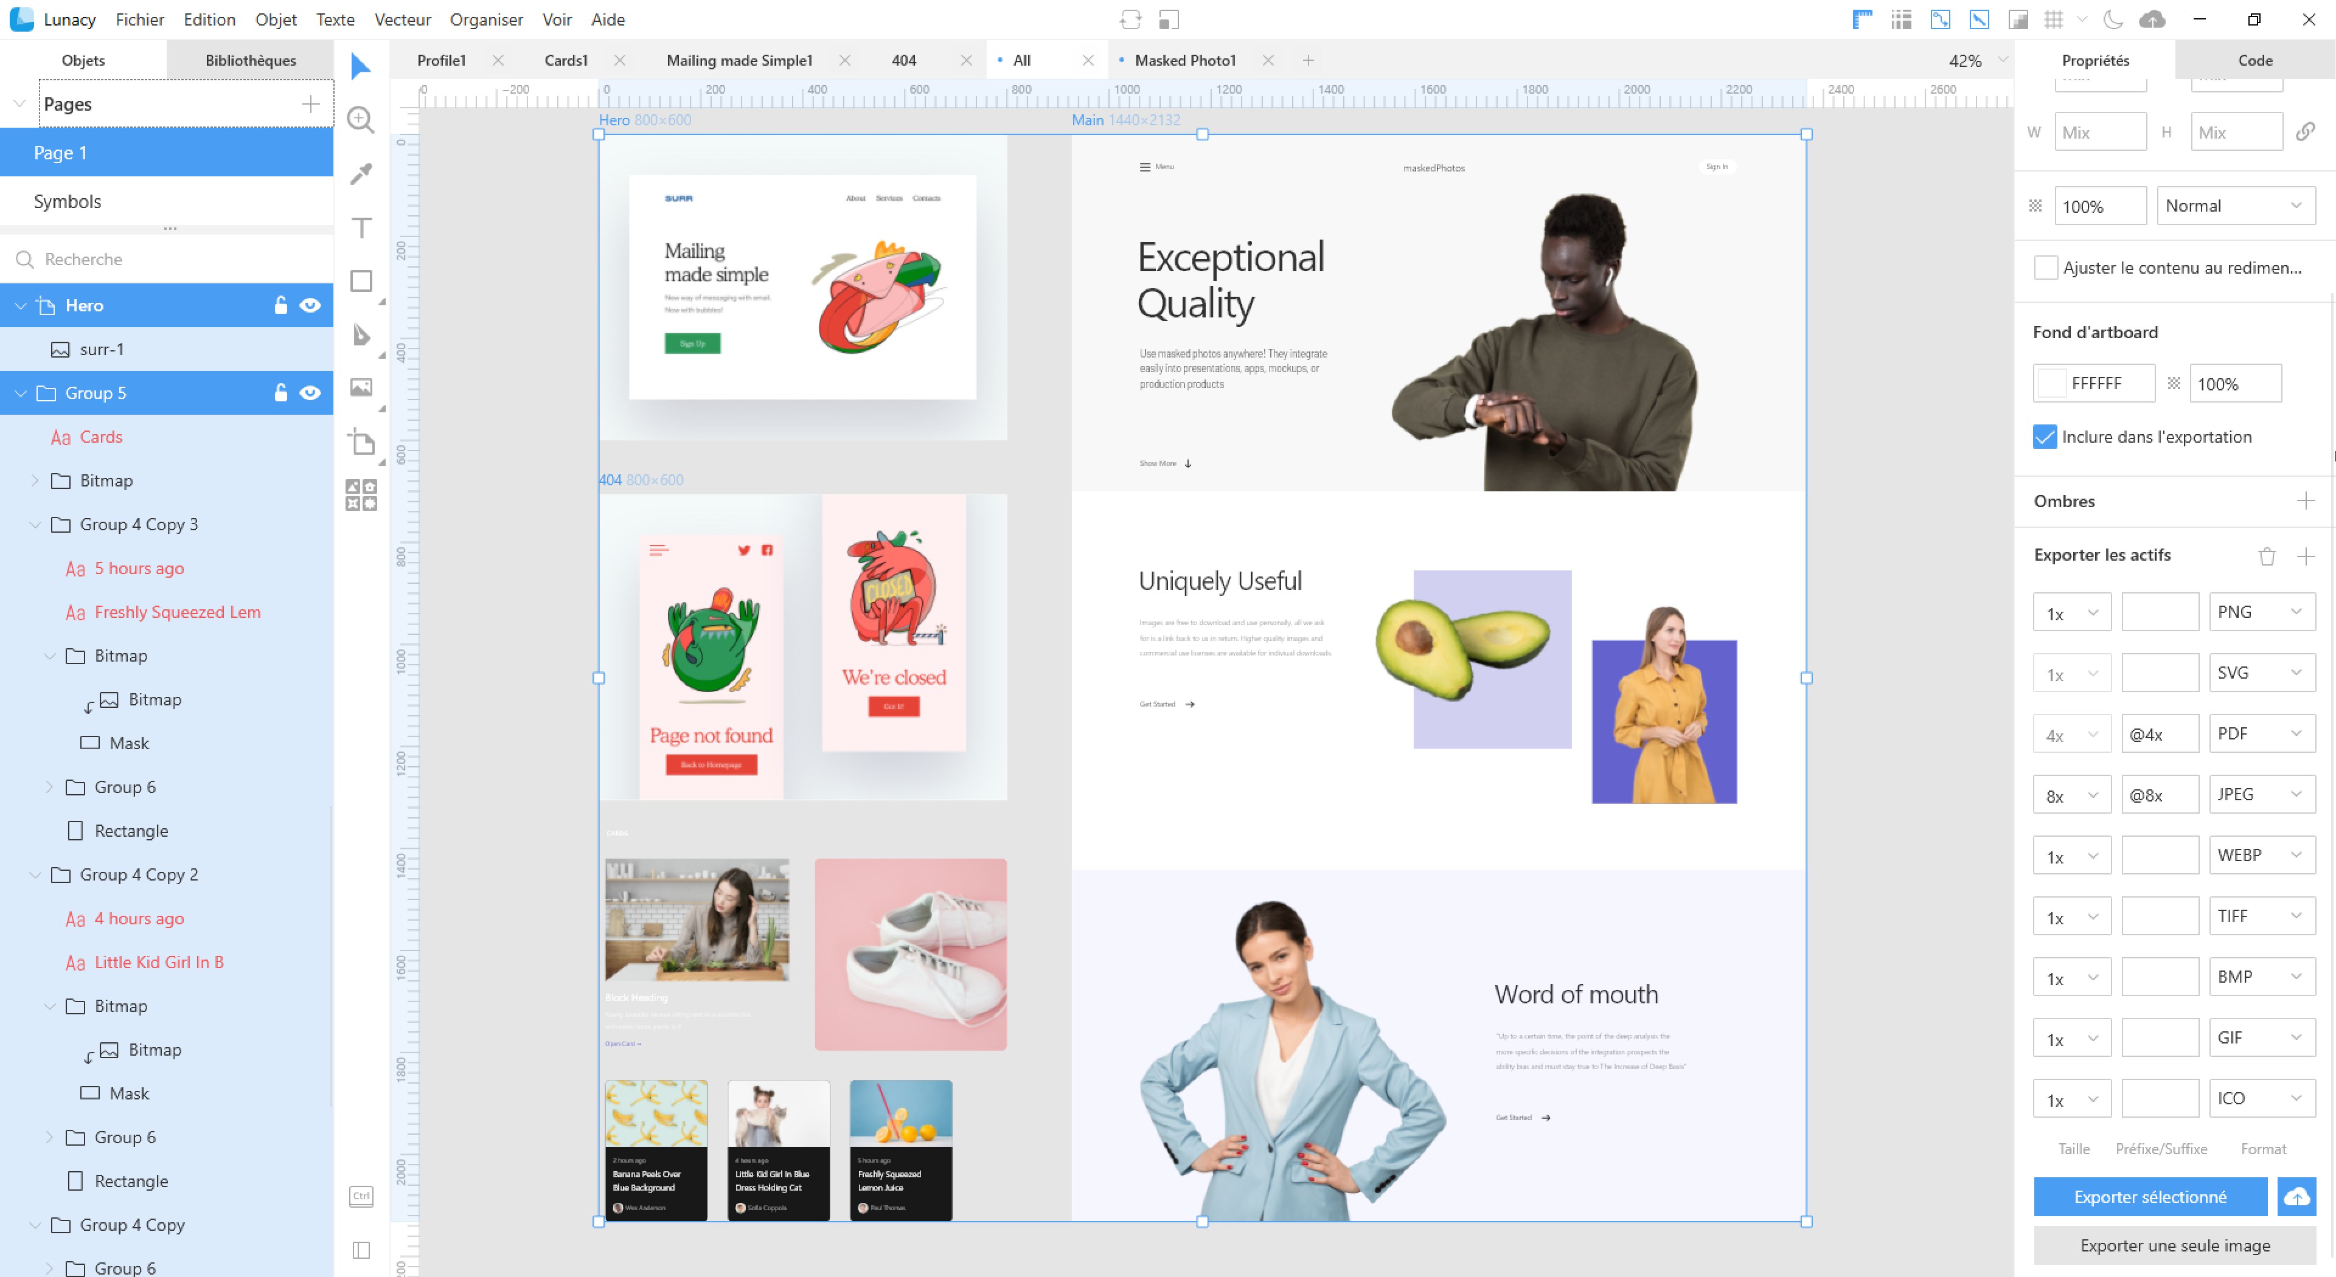Uncheck Inclure dans l'exportation checkbox
Image resolution: width=2336 pixels, height=1277 pixels.
point(2045,437)
